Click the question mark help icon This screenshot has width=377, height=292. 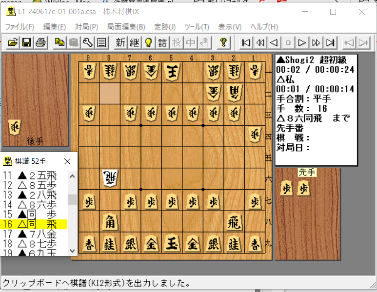tap(223, 42)
